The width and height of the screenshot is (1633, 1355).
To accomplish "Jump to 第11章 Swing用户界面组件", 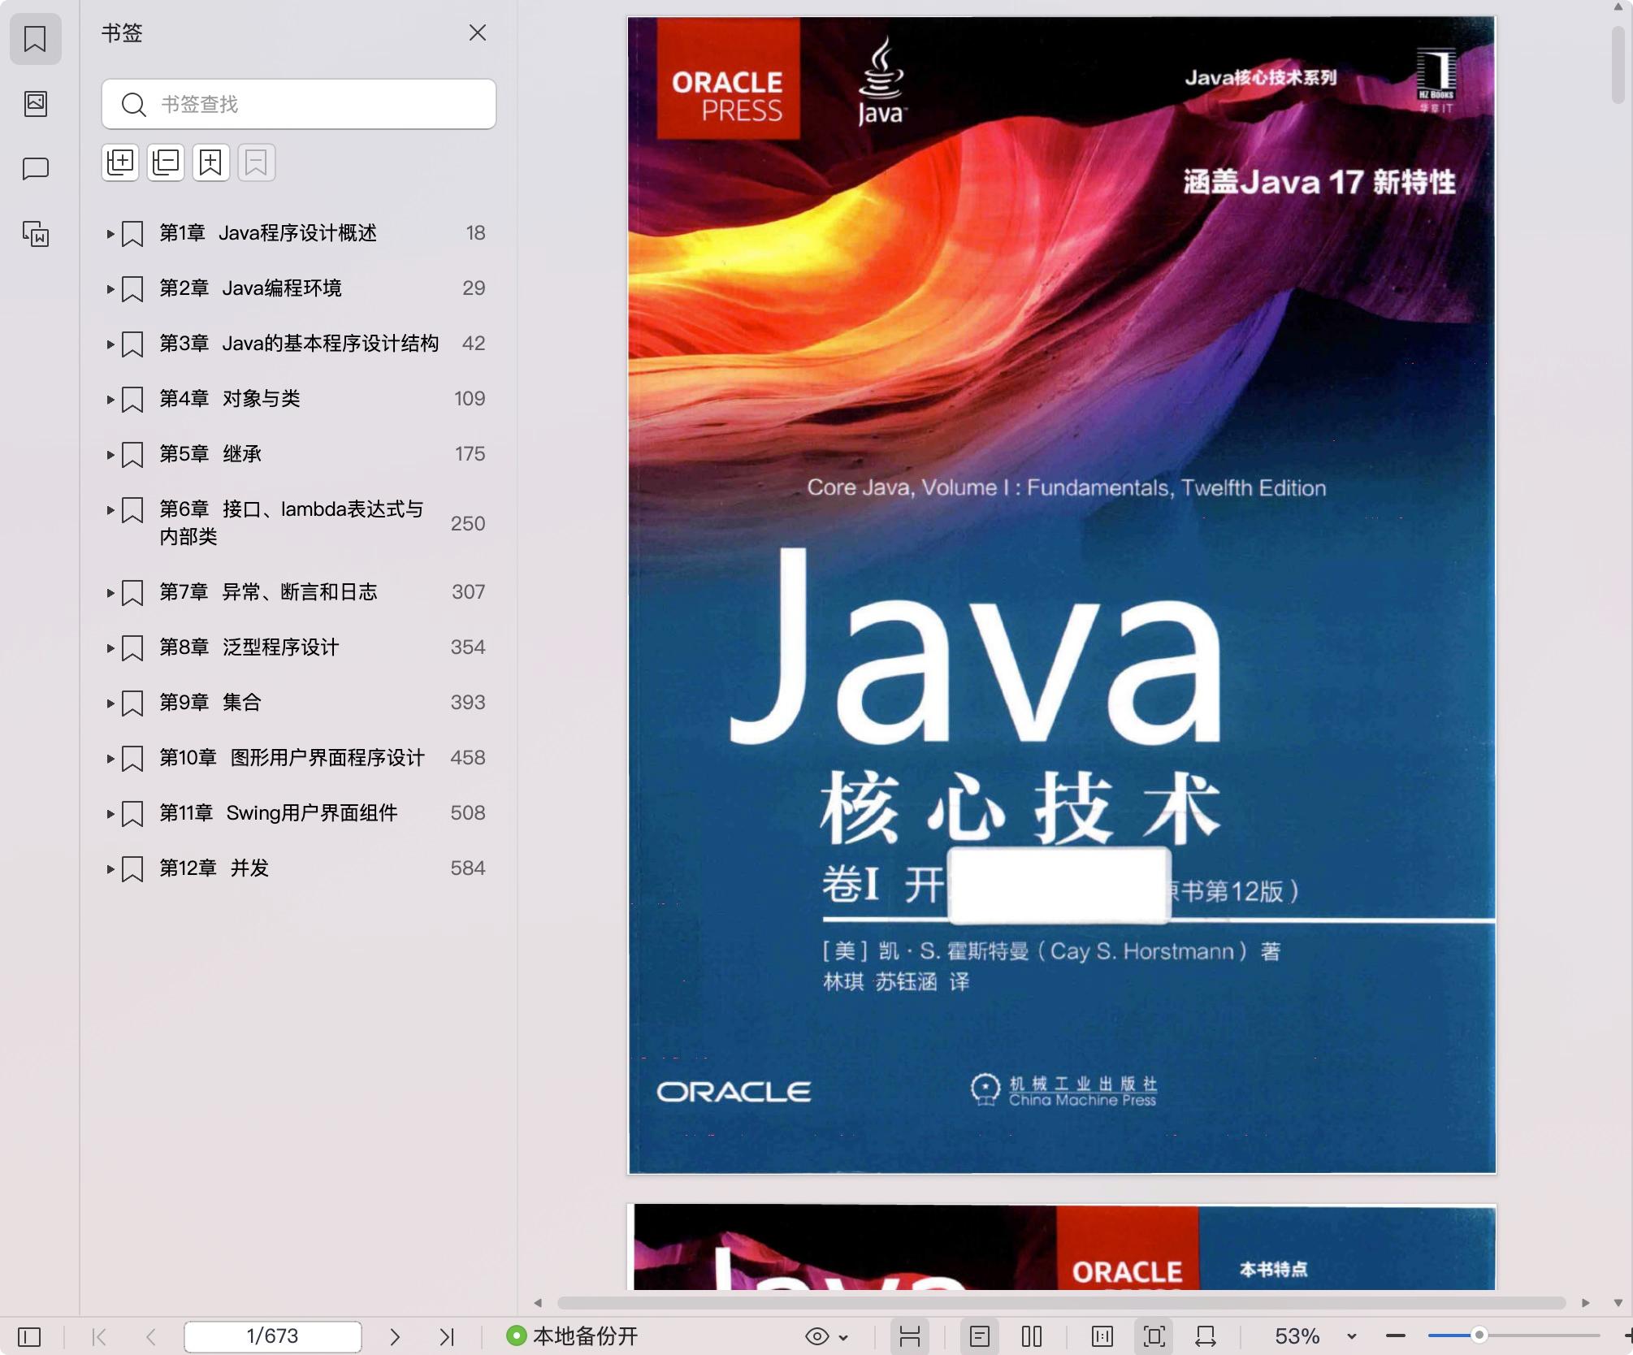I will pyautogui.click(x=278, y=813).
